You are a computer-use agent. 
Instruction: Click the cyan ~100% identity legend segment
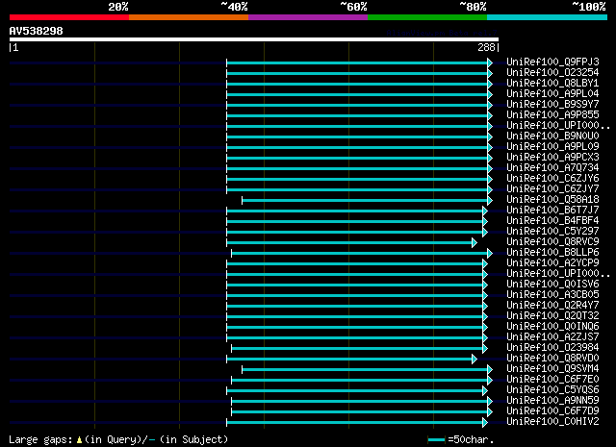(548, 17)
